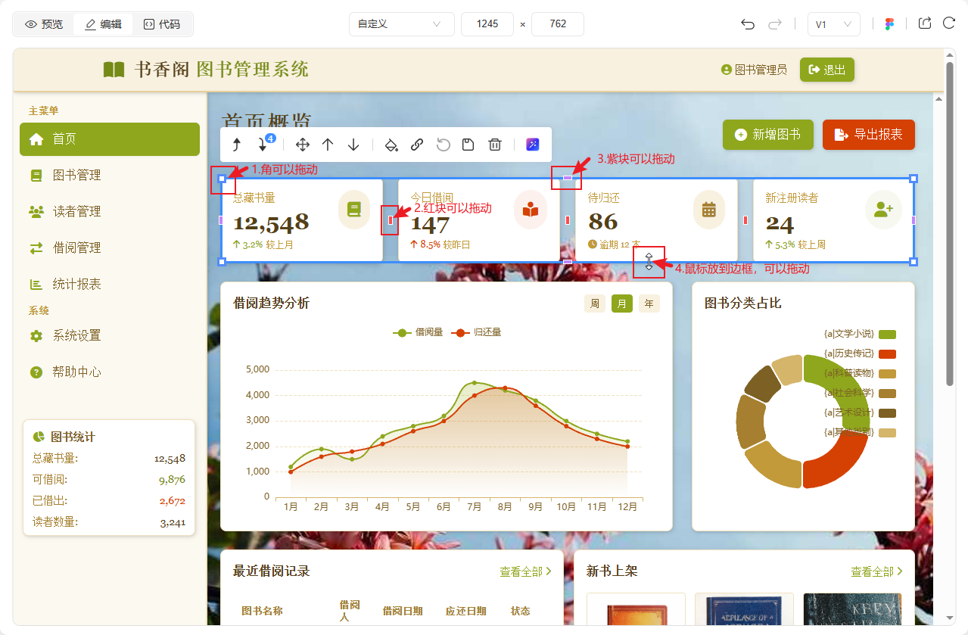Select the 月 (month) chart toggle

[622, 303]
